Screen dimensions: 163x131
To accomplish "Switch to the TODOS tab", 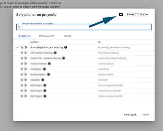I will (x=67, y=36).
